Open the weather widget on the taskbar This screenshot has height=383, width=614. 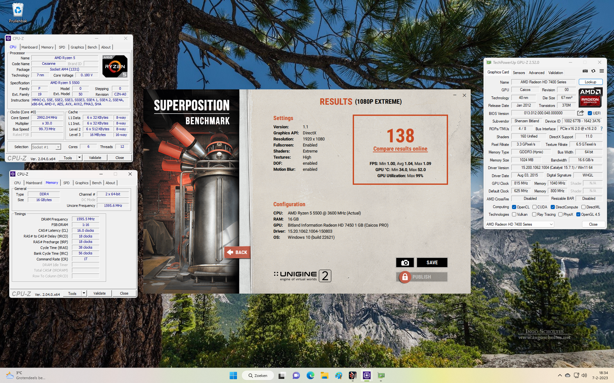pos(26,375)
